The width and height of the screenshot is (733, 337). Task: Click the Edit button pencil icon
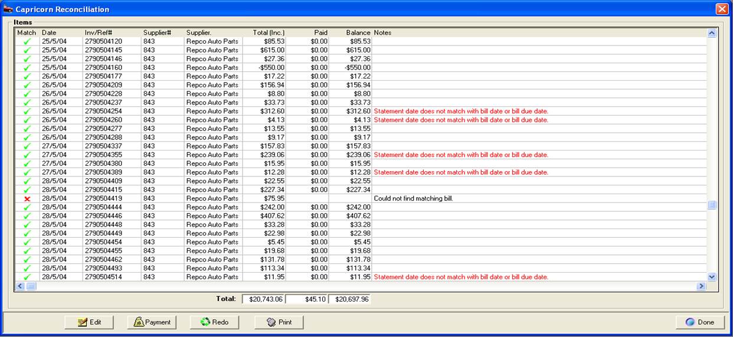[x=83, y=322]
